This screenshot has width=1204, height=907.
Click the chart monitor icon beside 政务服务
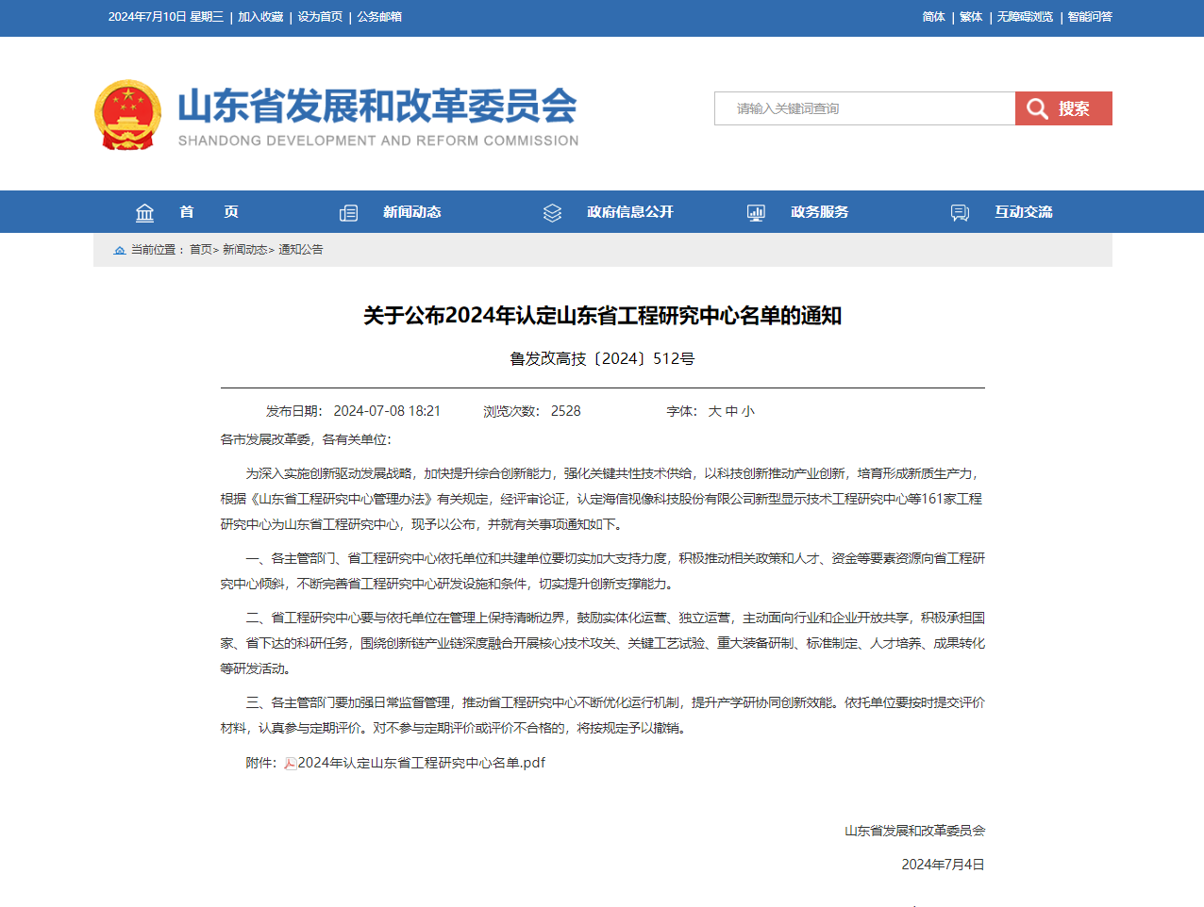[756, 213]
